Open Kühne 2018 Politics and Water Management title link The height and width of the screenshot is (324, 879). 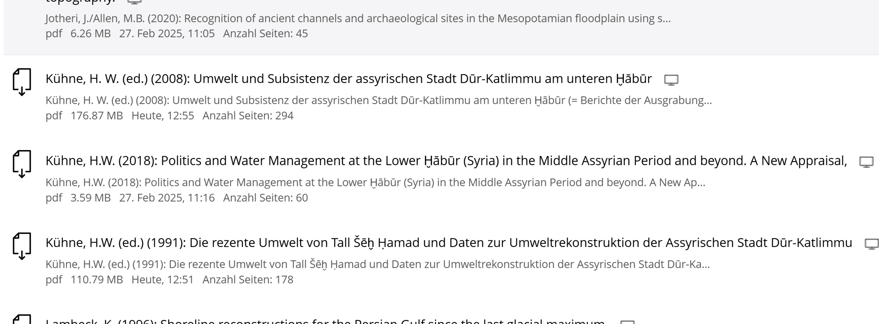pyautogui.click(x=446, y=161)
